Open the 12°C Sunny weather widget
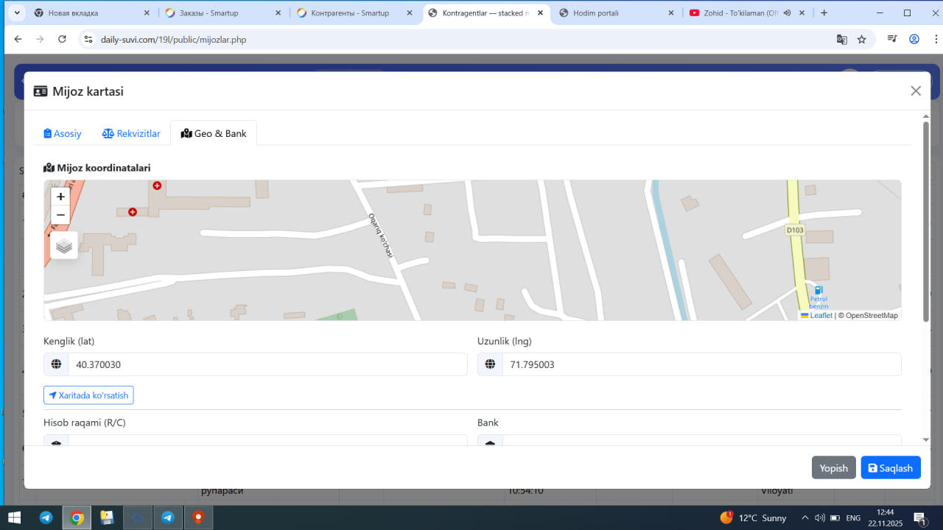Image resolution: width=943 pixels, height=530 pixels. point(752,517)
